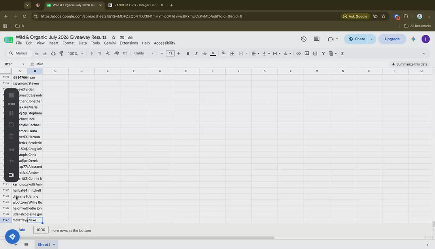
Task: Hide the toolbar menus chevron
Action: coord(424,53)
